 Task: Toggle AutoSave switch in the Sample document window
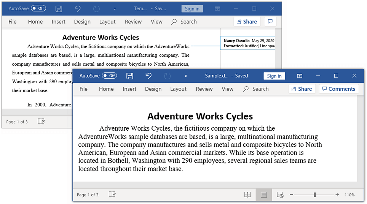coord(109,76)
